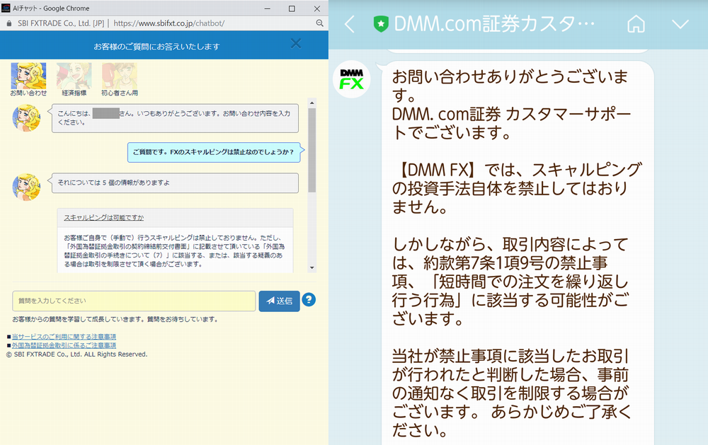Select the 初心者さん用 character avatar
Image resolution: width=708 pixels, height=445 pixels.
119,76
